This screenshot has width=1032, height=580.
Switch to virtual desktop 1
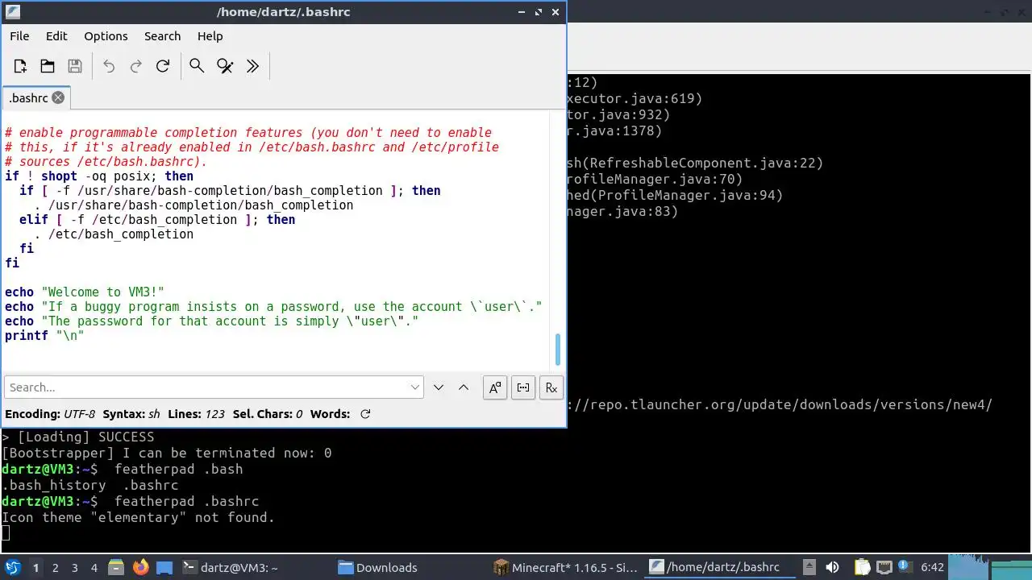click(x=35, y=568)
